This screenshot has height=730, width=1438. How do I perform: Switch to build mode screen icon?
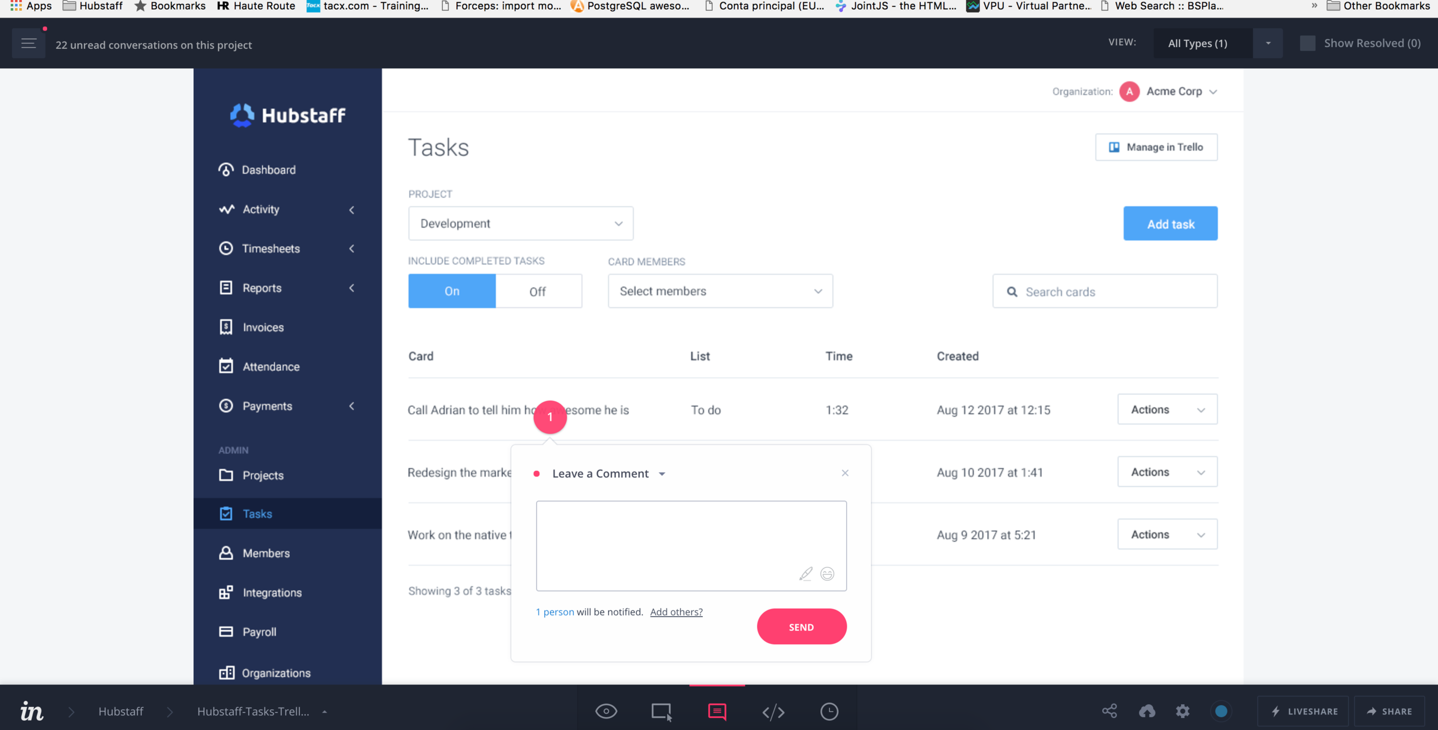(661, 711)
